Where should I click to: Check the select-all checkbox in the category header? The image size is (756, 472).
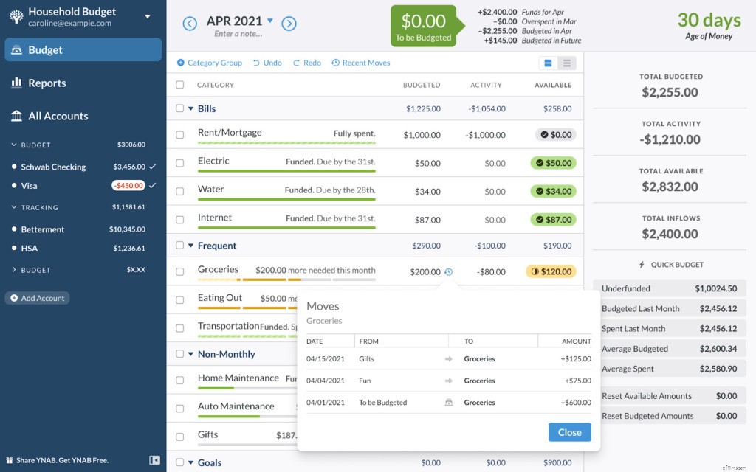click(179, 85)
